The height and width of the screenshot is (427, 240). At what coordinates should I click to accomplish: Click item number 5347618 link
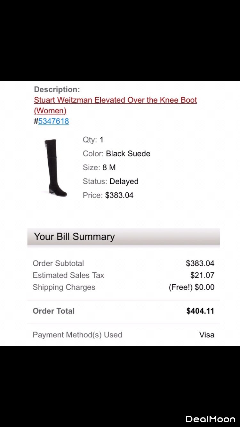[53, 121]
